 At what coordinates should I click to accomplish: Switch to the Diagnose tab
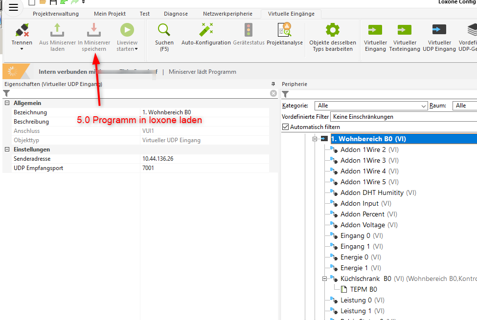coord(176,14)
